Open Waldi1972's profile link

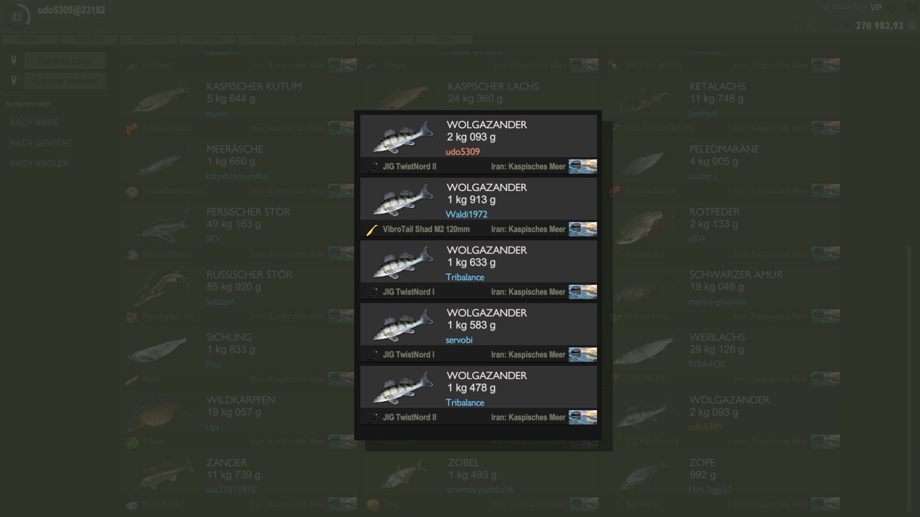[x=467, y=214]
